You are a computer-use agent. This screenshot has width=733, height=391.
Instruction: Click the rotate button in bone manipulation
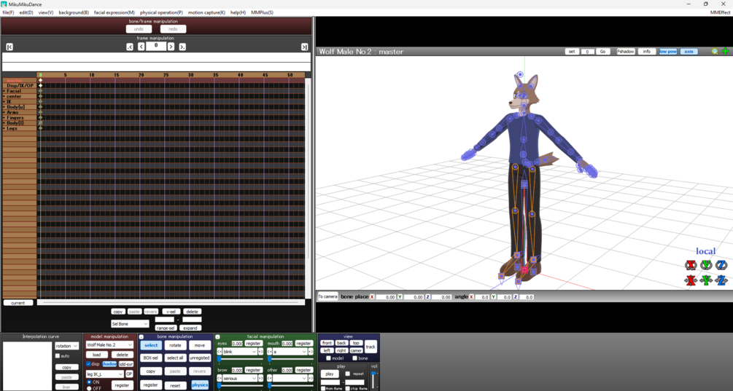[175, 345]
